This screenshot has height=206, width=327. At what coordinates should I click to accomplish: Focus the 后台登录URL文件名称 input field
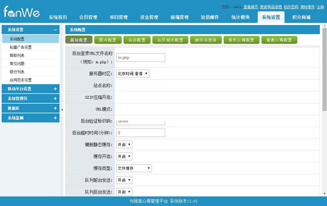coord(141,58)
